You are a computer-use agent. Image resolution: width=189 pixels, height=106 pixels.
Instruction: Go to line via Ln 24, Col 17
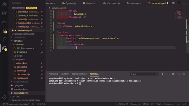point(122,104)
